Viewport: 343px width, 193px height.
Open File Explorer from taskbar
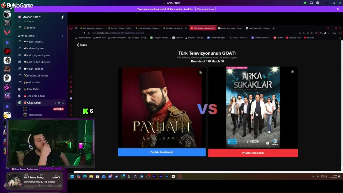[x=91, y=177]
